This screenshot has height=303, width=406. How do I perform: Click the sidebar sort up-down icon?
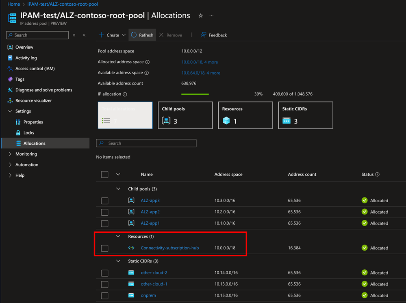point(74,35)
